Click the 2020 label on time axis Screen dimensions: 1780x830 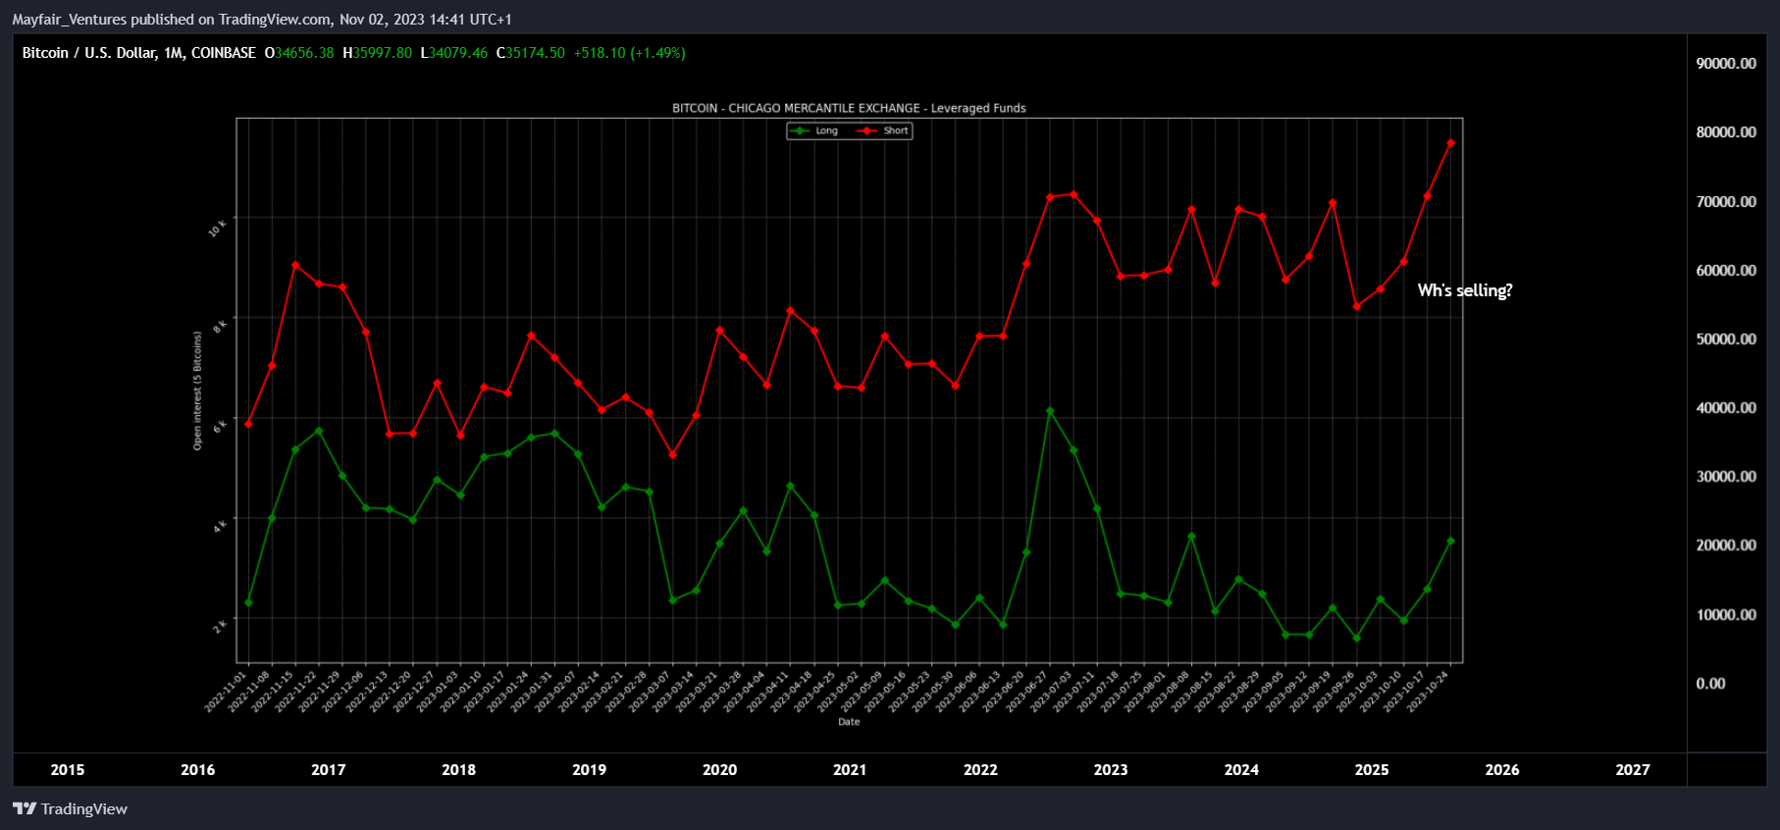click(719, 770)
